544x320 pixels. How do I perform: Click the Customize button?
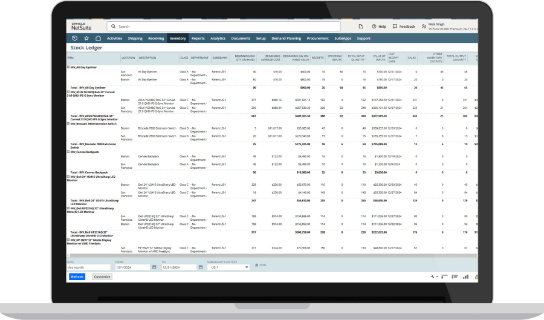pos(102,276)
